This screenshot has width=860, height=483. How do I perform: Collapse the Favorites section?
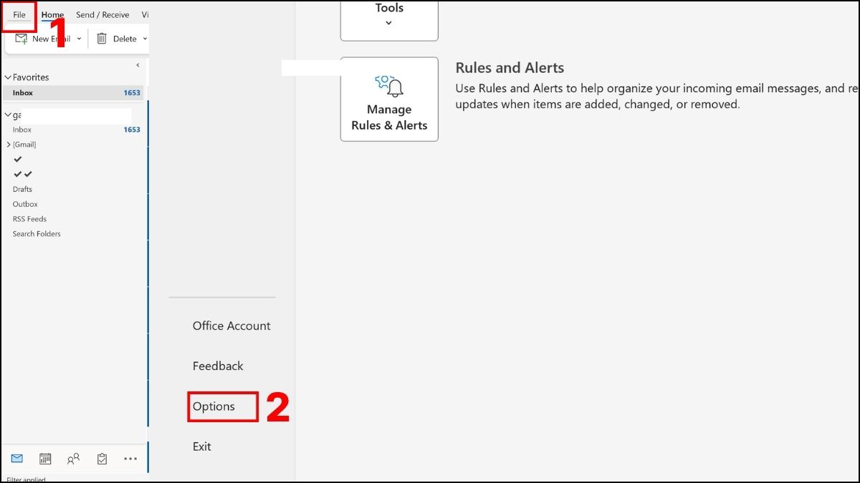pyautogui.click(x=8, y=77)
